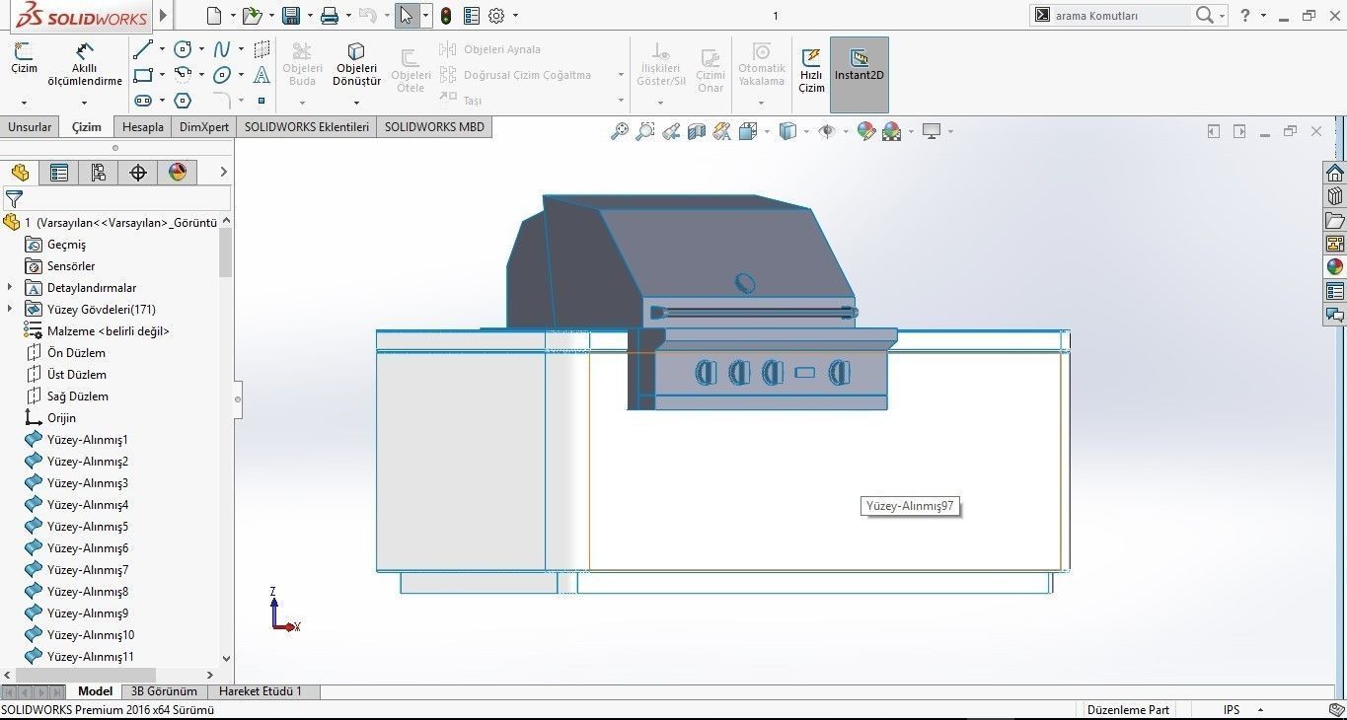Open the File Properties list icon
Image resolution: width=1347 pixels, height=720 pixels.
coord(472,16)
